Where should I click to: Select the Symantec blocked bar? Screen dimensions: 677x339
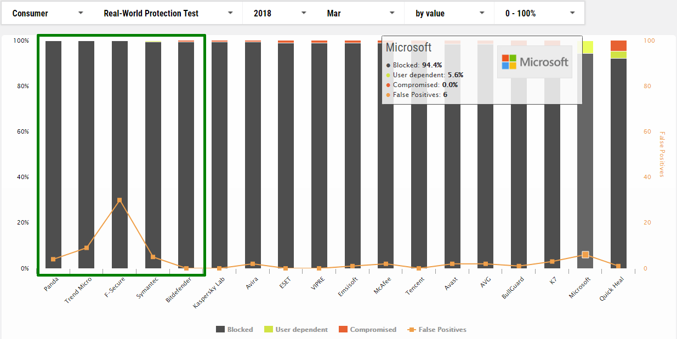point(153,155)
